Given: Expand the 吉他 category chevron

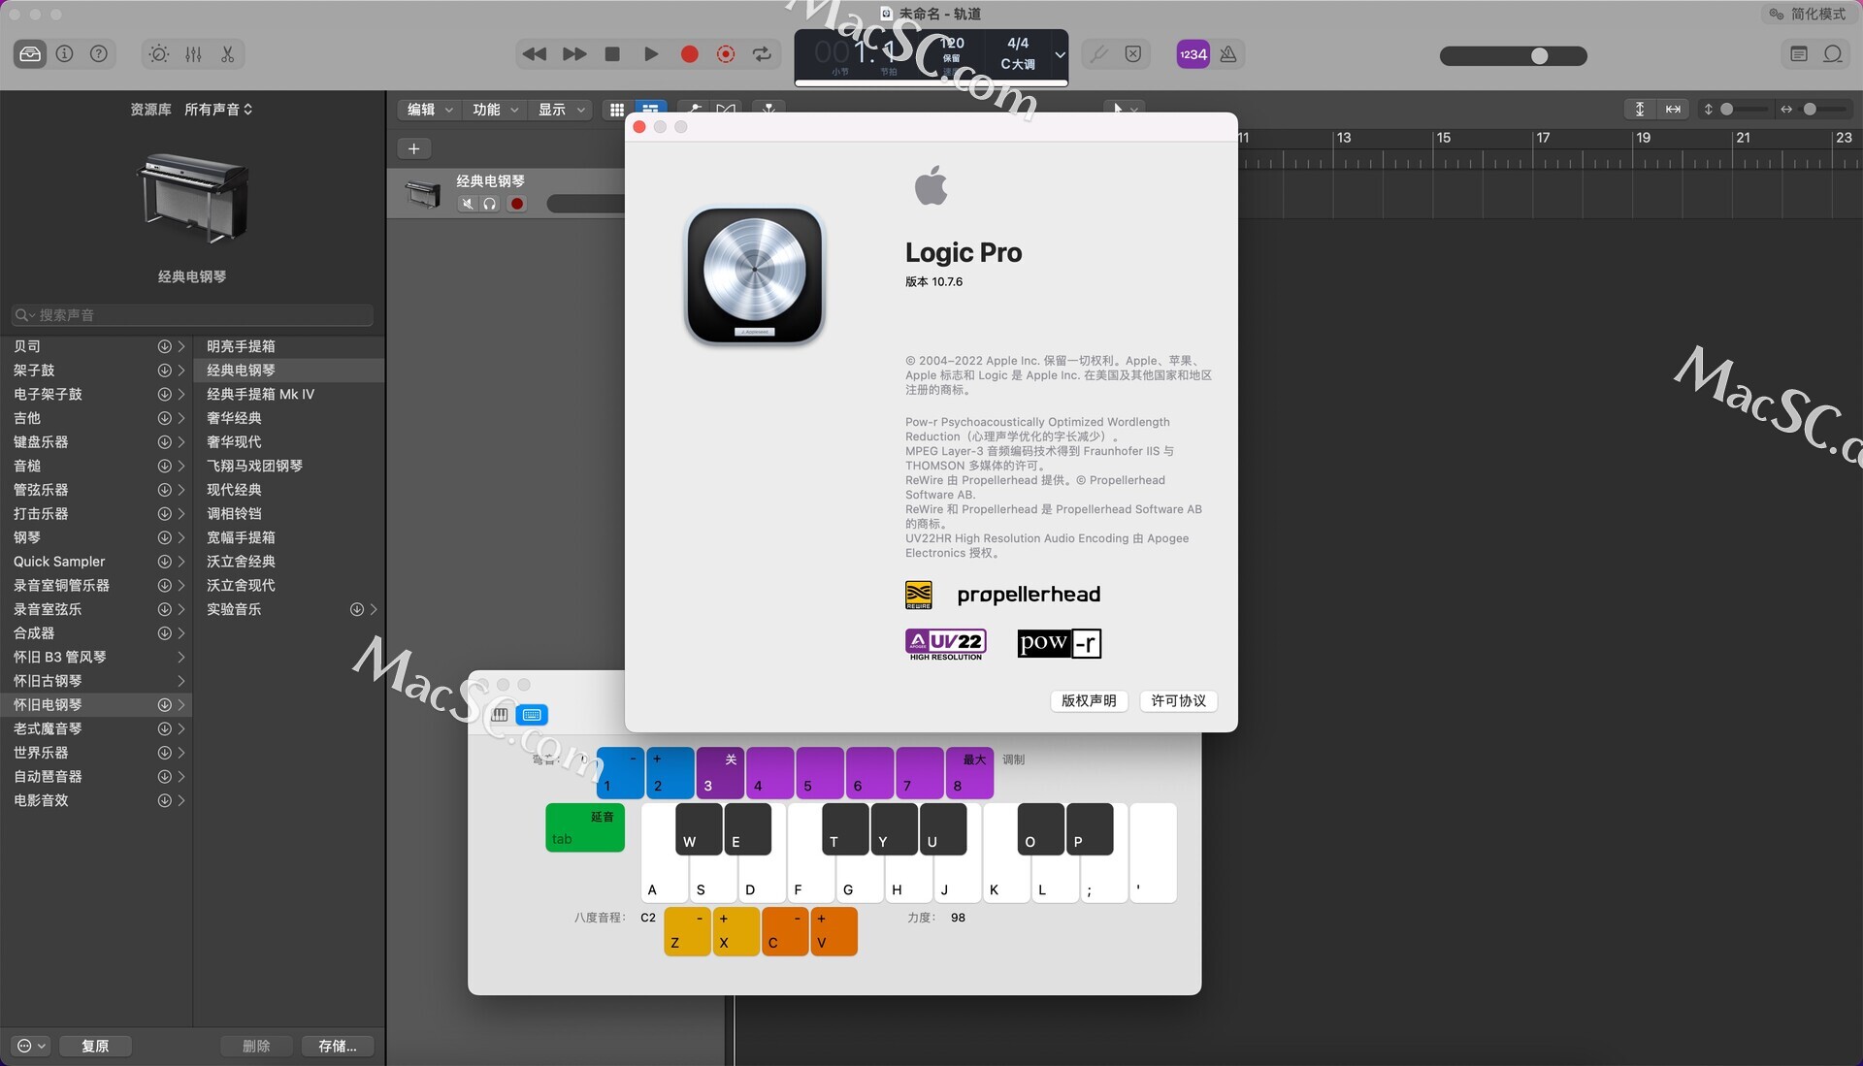Looking at the screenshot, I should pos(181,418).
